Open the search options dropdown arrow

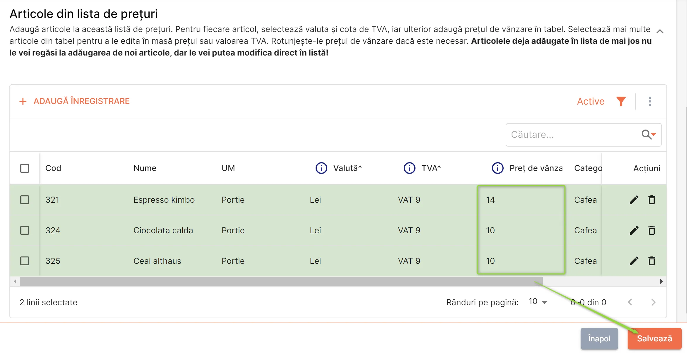(654, 135)
